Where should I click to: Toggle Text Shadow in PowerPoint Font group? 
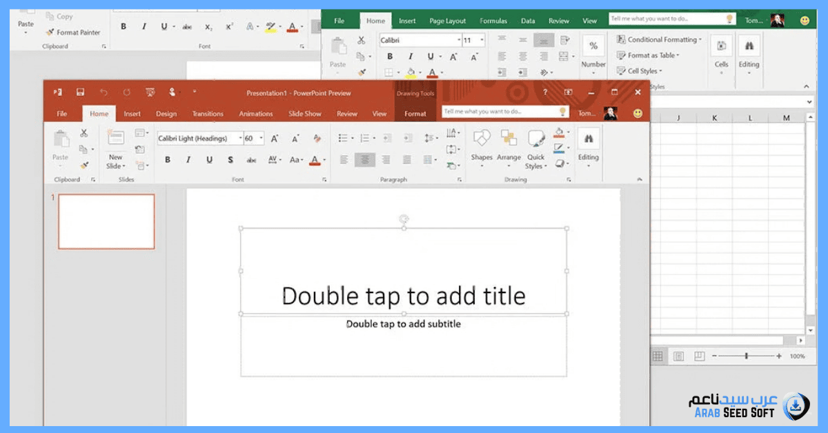click(x=230, y=160)
